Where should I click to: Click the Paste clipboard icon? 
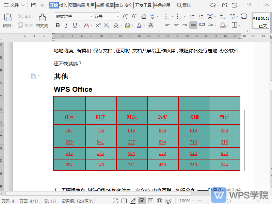pos(8,17)
